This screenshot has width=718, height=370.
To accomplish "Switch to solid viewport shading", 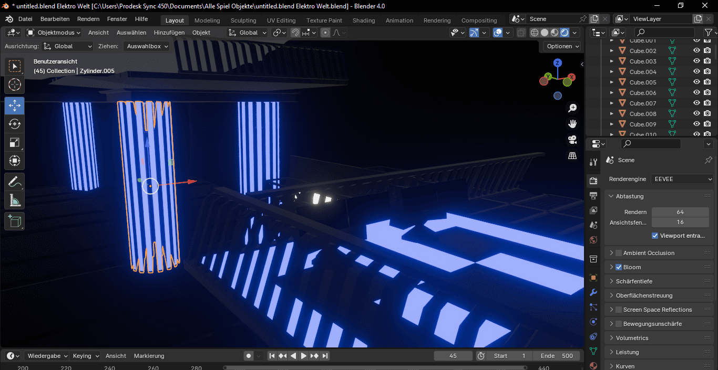I will tap(545, 33).
